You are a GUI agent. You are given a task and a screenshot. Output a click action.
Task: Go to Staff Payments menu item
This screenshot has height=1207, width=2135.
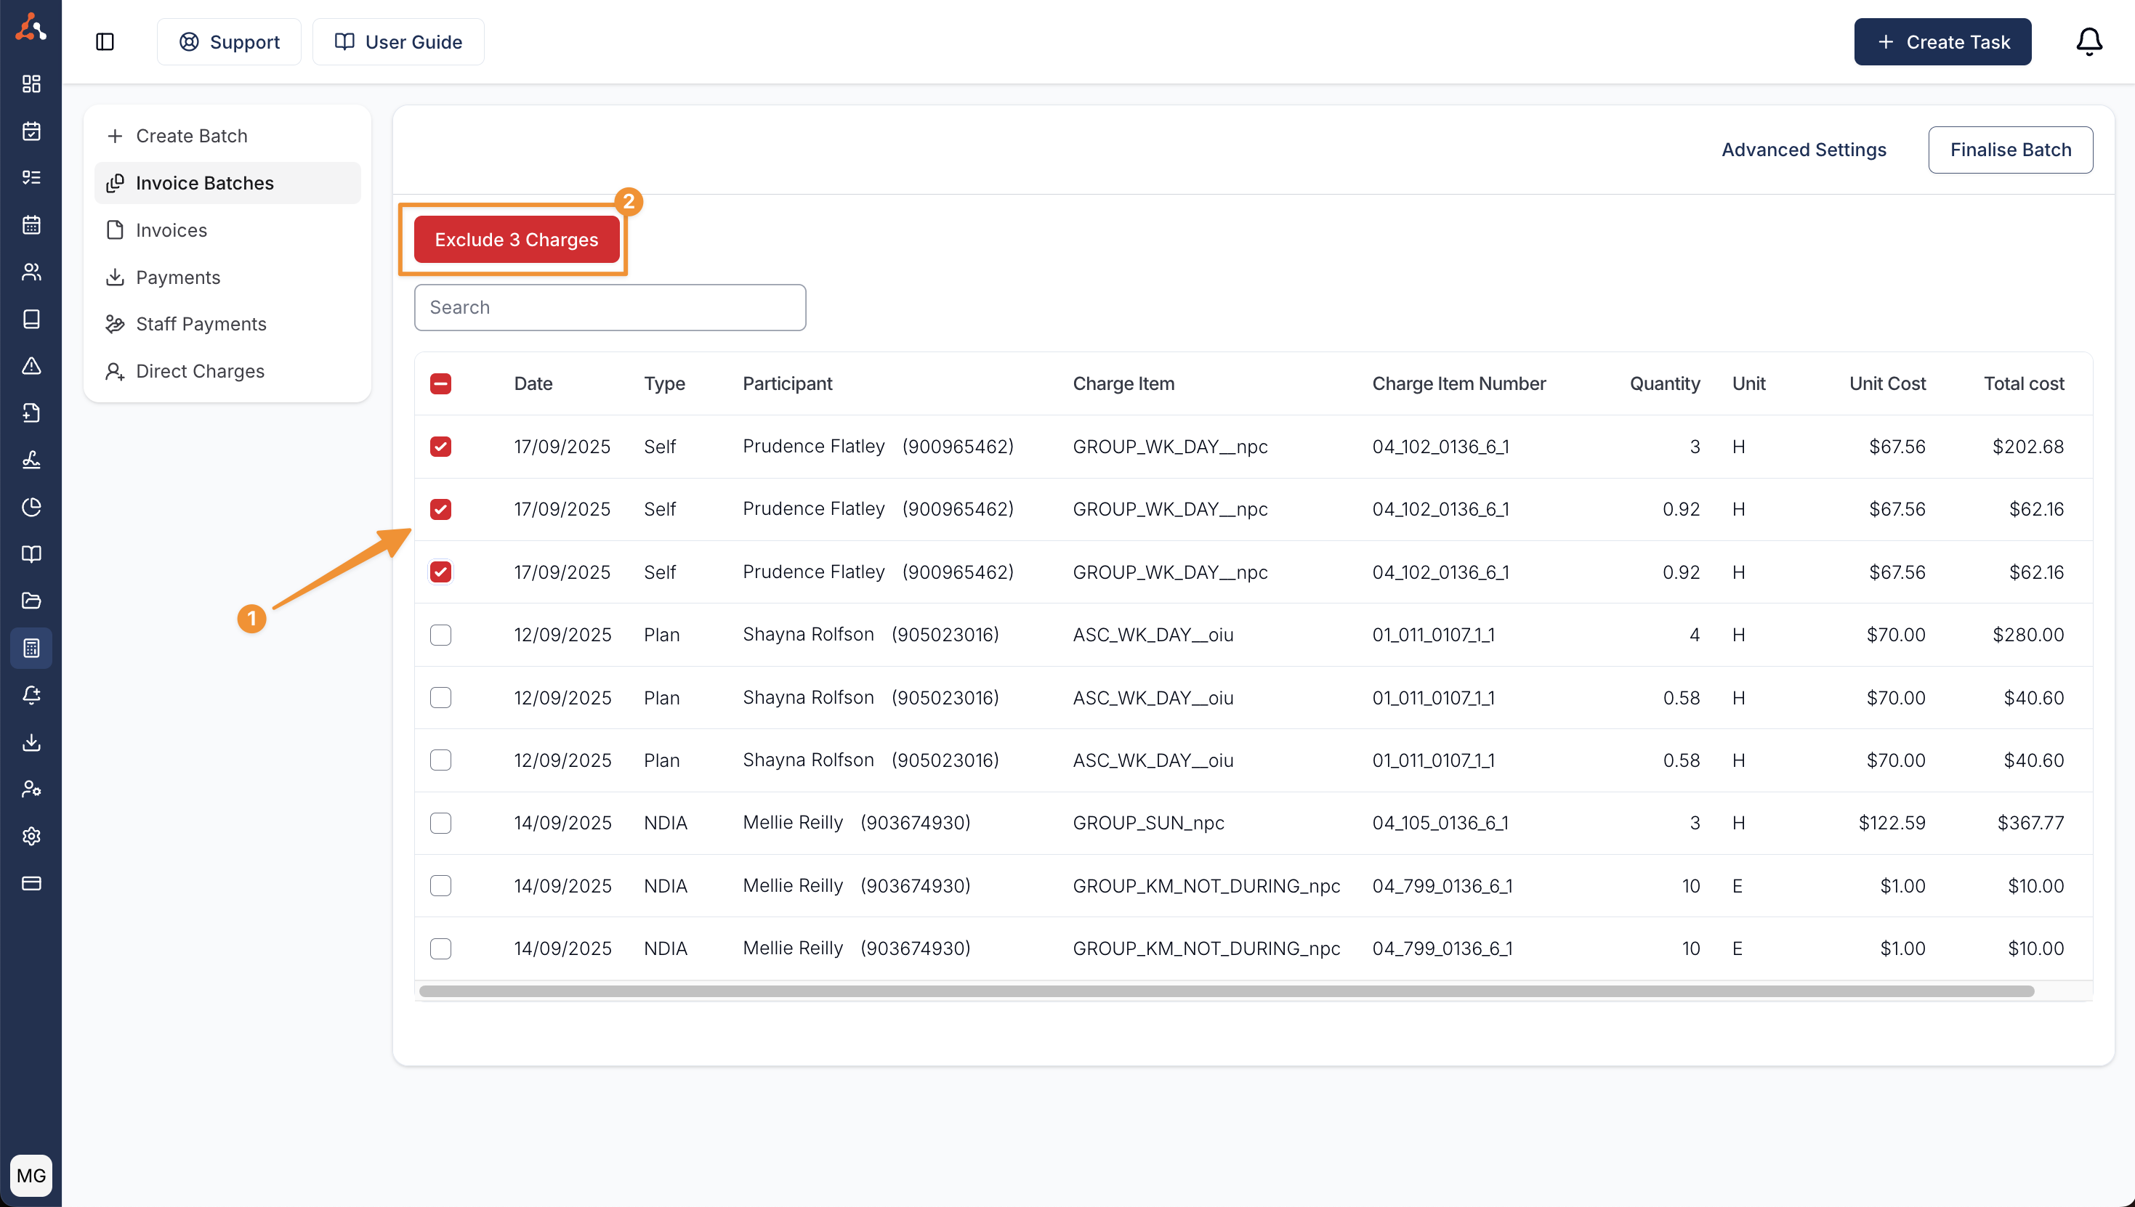(201, 324)
